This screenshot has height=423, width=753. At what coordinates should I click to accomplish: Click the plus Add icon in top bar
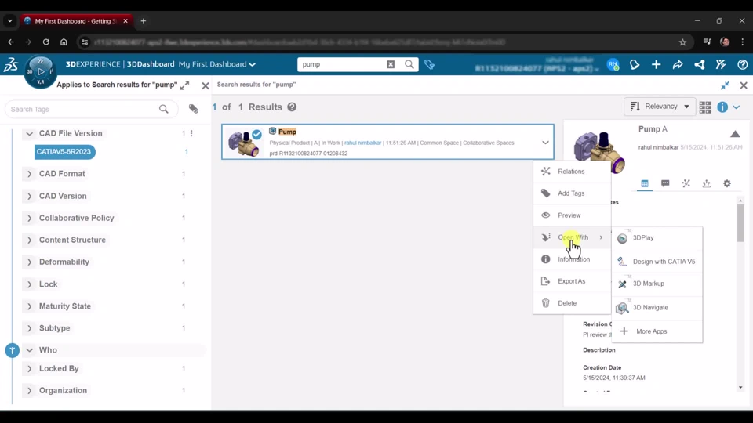click(x=656, y=65)
